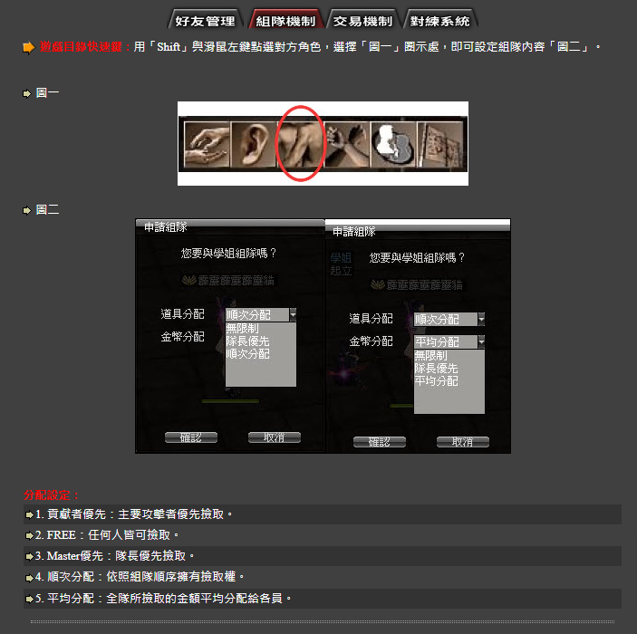Choose 無限制 in the right gold list

[430, 357]
